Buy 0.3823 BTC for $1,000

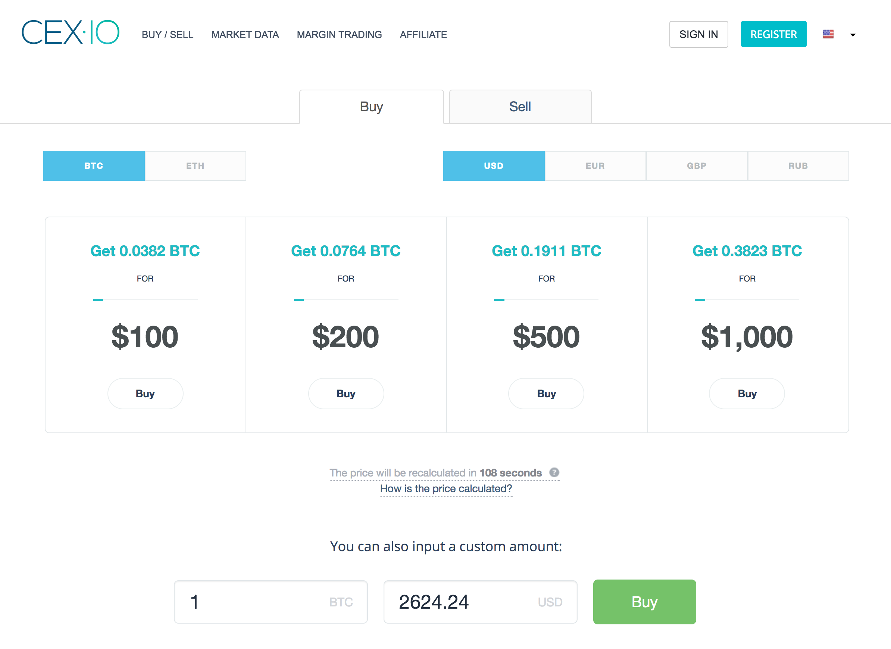(747, 394)
